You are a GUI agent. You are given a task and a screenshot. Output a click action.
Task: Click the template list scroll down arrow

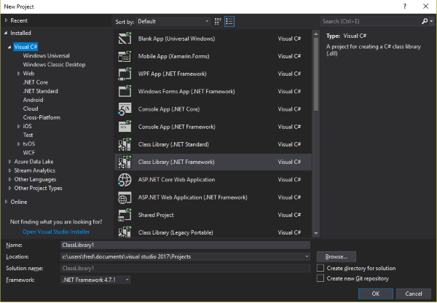pos(316,233)
